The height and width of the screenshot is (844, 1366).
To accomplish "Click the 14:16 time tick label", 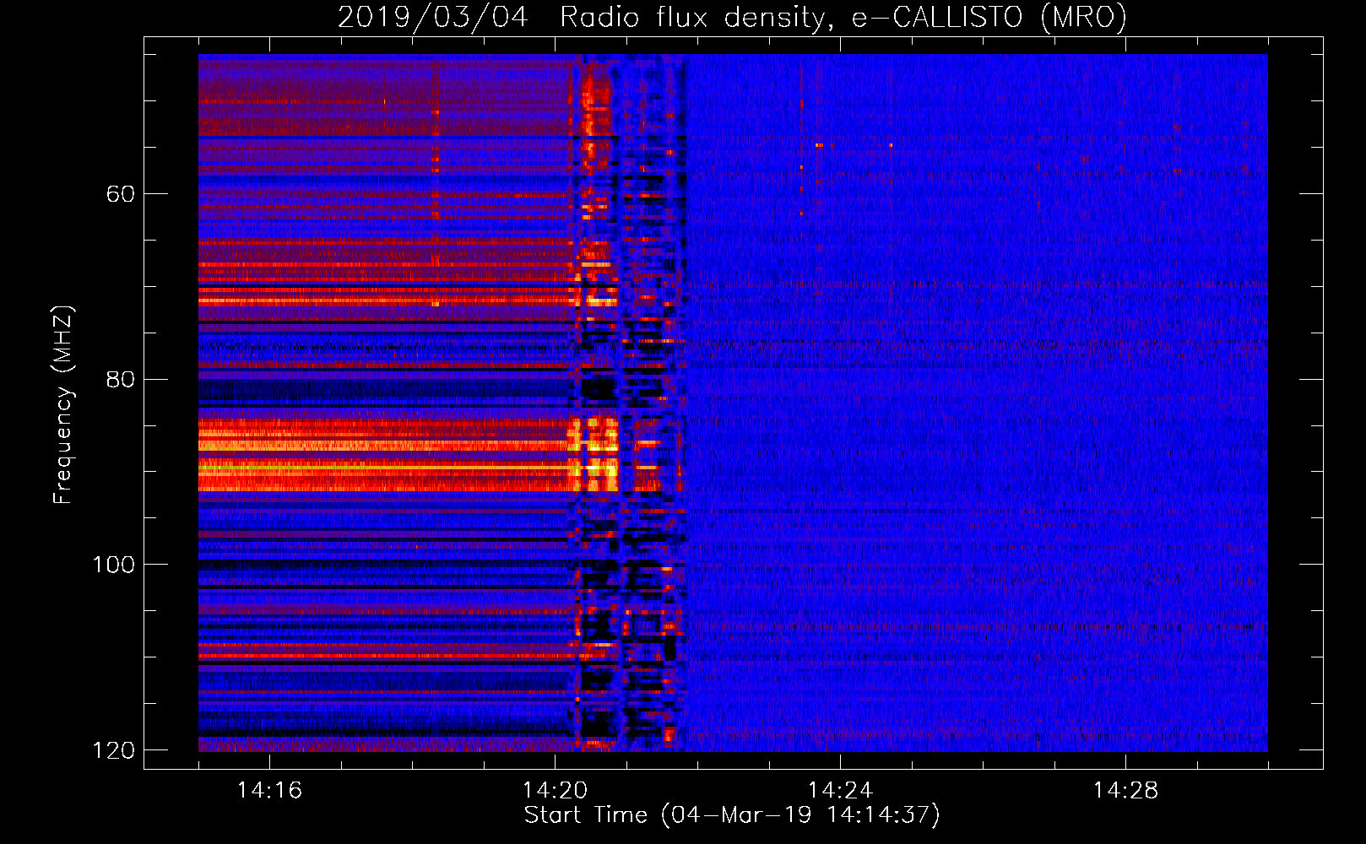I will pos(269,790).
